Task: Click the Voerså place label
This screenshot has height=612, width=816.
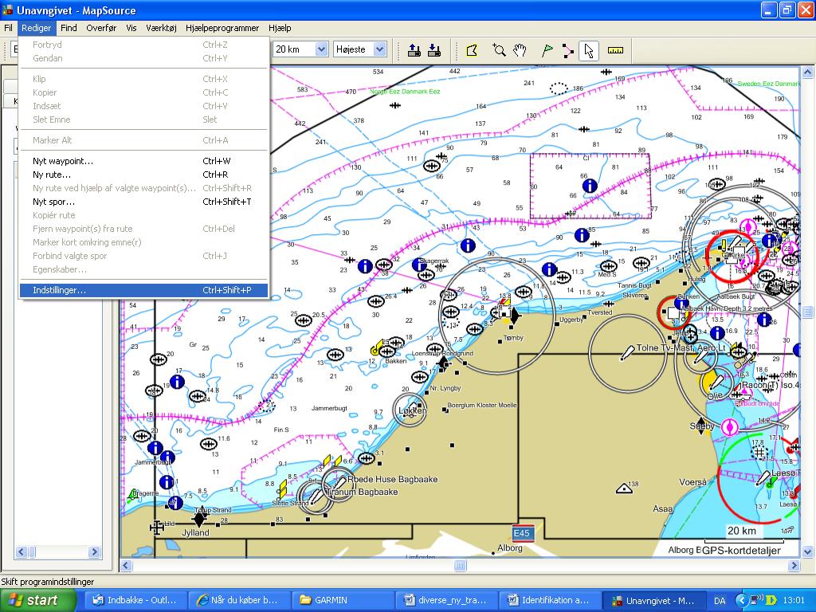Action: click(692, 482)
